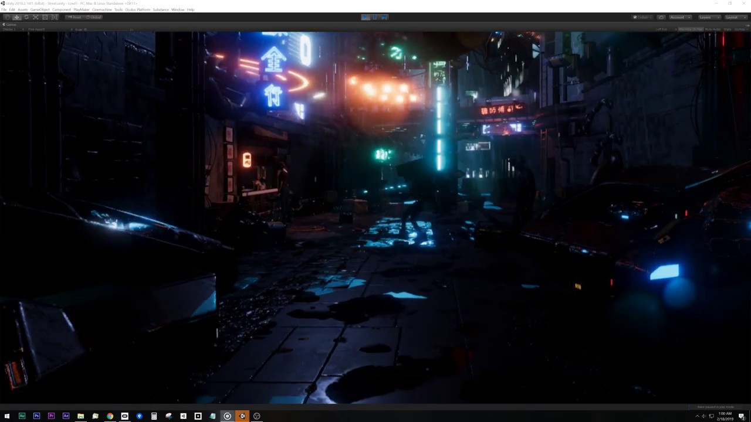Pause the running game
The image size is (751, 422).
coord(375,17)
